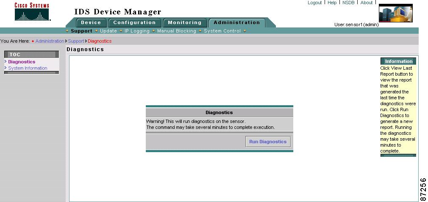Open Manual Blocking submenu item

(177, 31)
